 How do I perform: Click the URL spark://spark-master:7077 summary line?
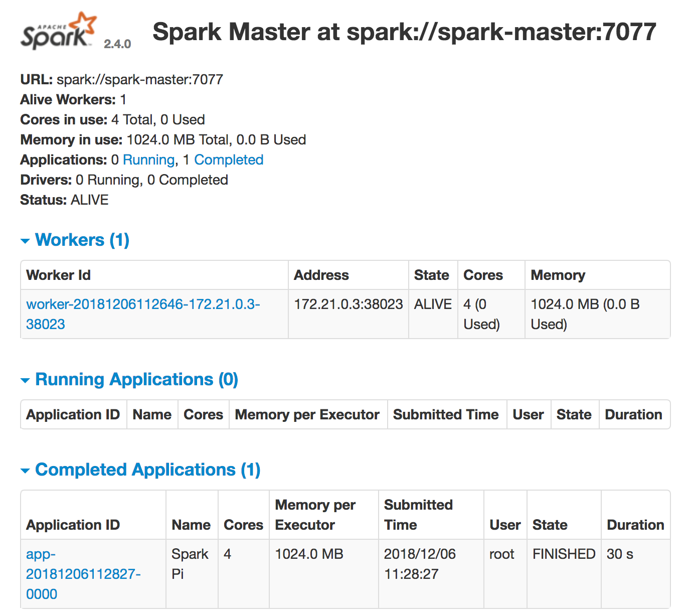click(x=121, y=80)
